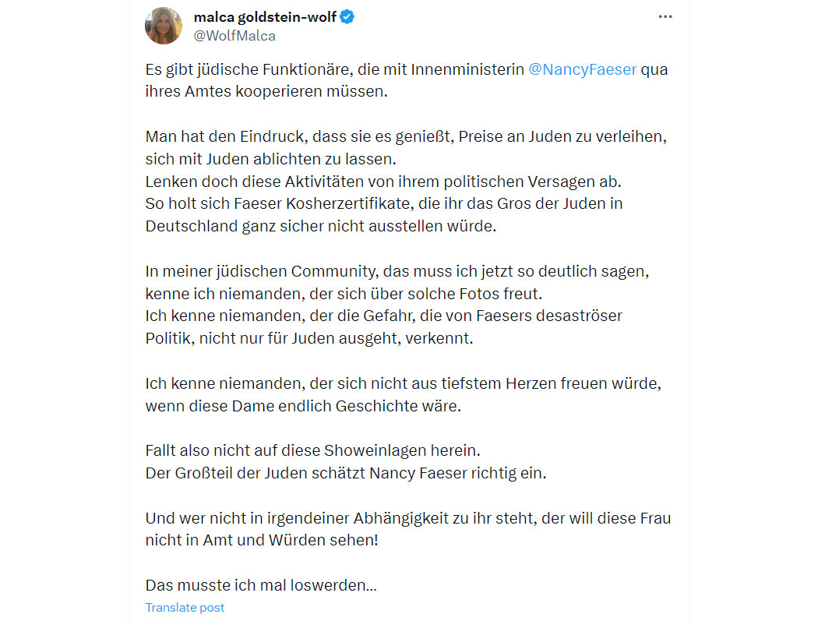818x621 pixels.
Task: Click the line starting 'Lenken doch diese Aktivitäten'
Action: coord(383,182)
